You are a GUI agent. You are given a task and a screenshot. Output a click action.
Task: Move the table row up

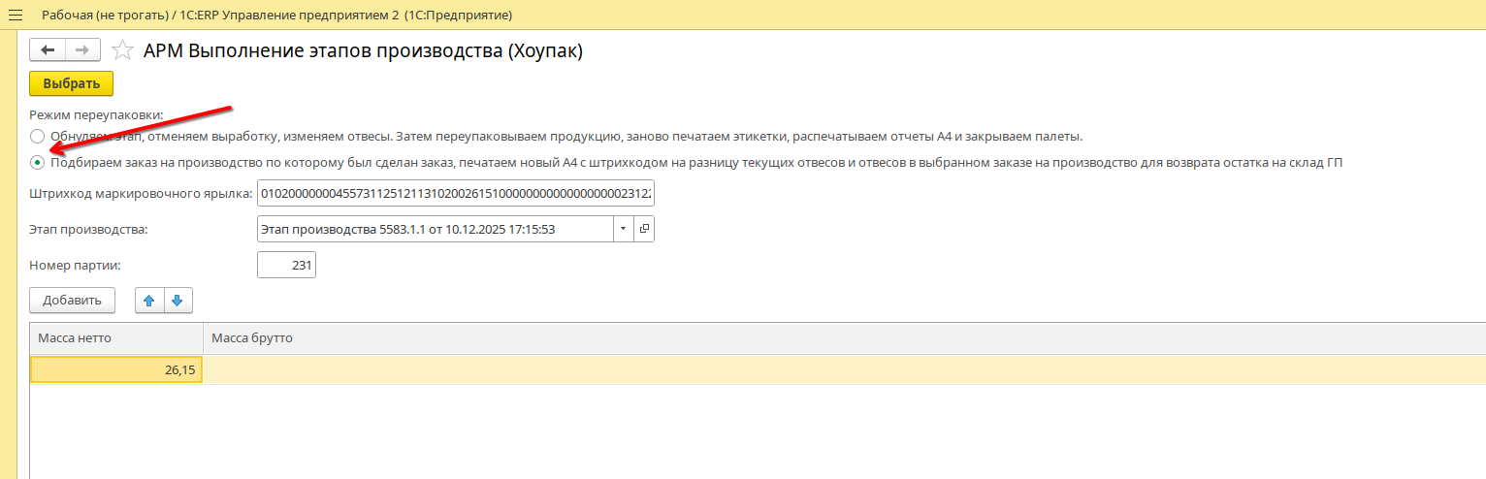coord(149,301)
